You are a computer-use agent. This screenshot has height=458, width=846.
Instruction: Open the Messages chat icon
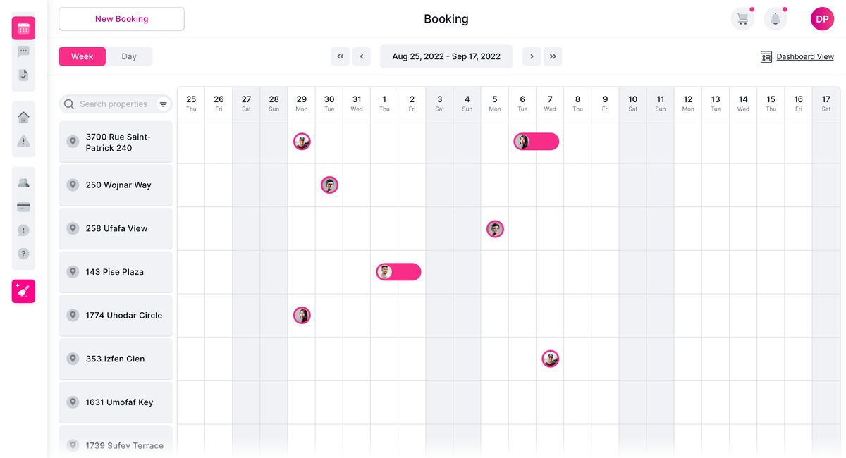tap(23, 51)
